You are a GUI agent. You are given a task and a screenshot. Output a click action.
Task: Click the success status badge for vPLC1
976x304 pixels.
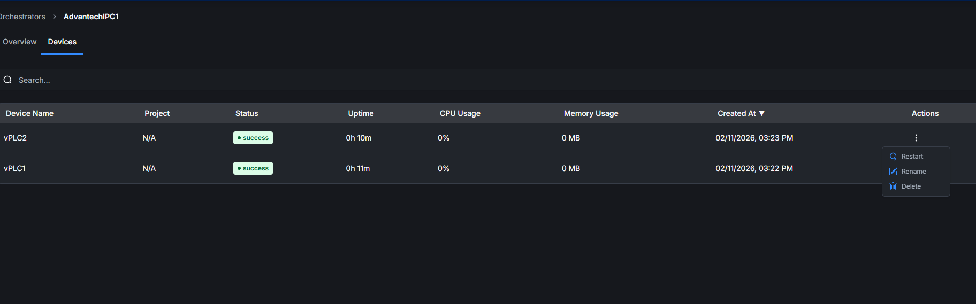(253, 168)
